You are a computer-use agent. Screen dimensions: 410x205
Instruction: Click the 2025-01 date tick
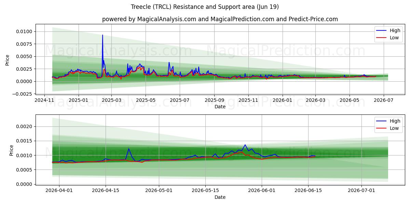pos(79,100)
